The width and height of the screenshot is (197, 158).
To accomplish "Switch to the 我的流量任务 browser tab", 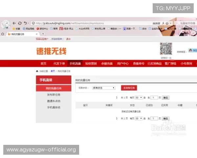I will coord(22,34).
